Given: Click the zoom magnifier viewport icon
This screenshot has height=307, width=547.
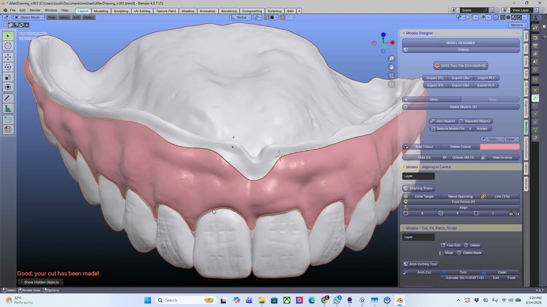Looking at the screenshot, I should click(x=391, y=58).
